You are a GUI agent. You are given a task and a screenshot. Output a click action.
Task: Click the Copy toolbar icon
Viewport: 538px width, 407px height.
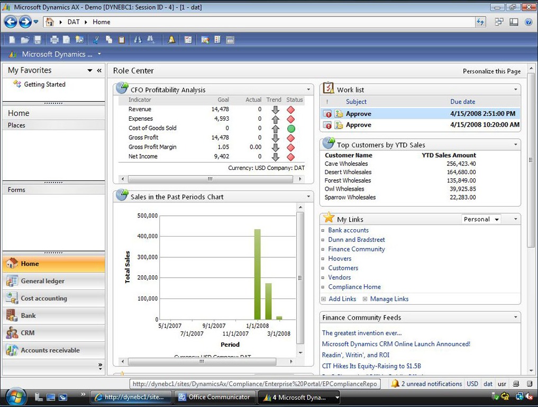point(109,40)
